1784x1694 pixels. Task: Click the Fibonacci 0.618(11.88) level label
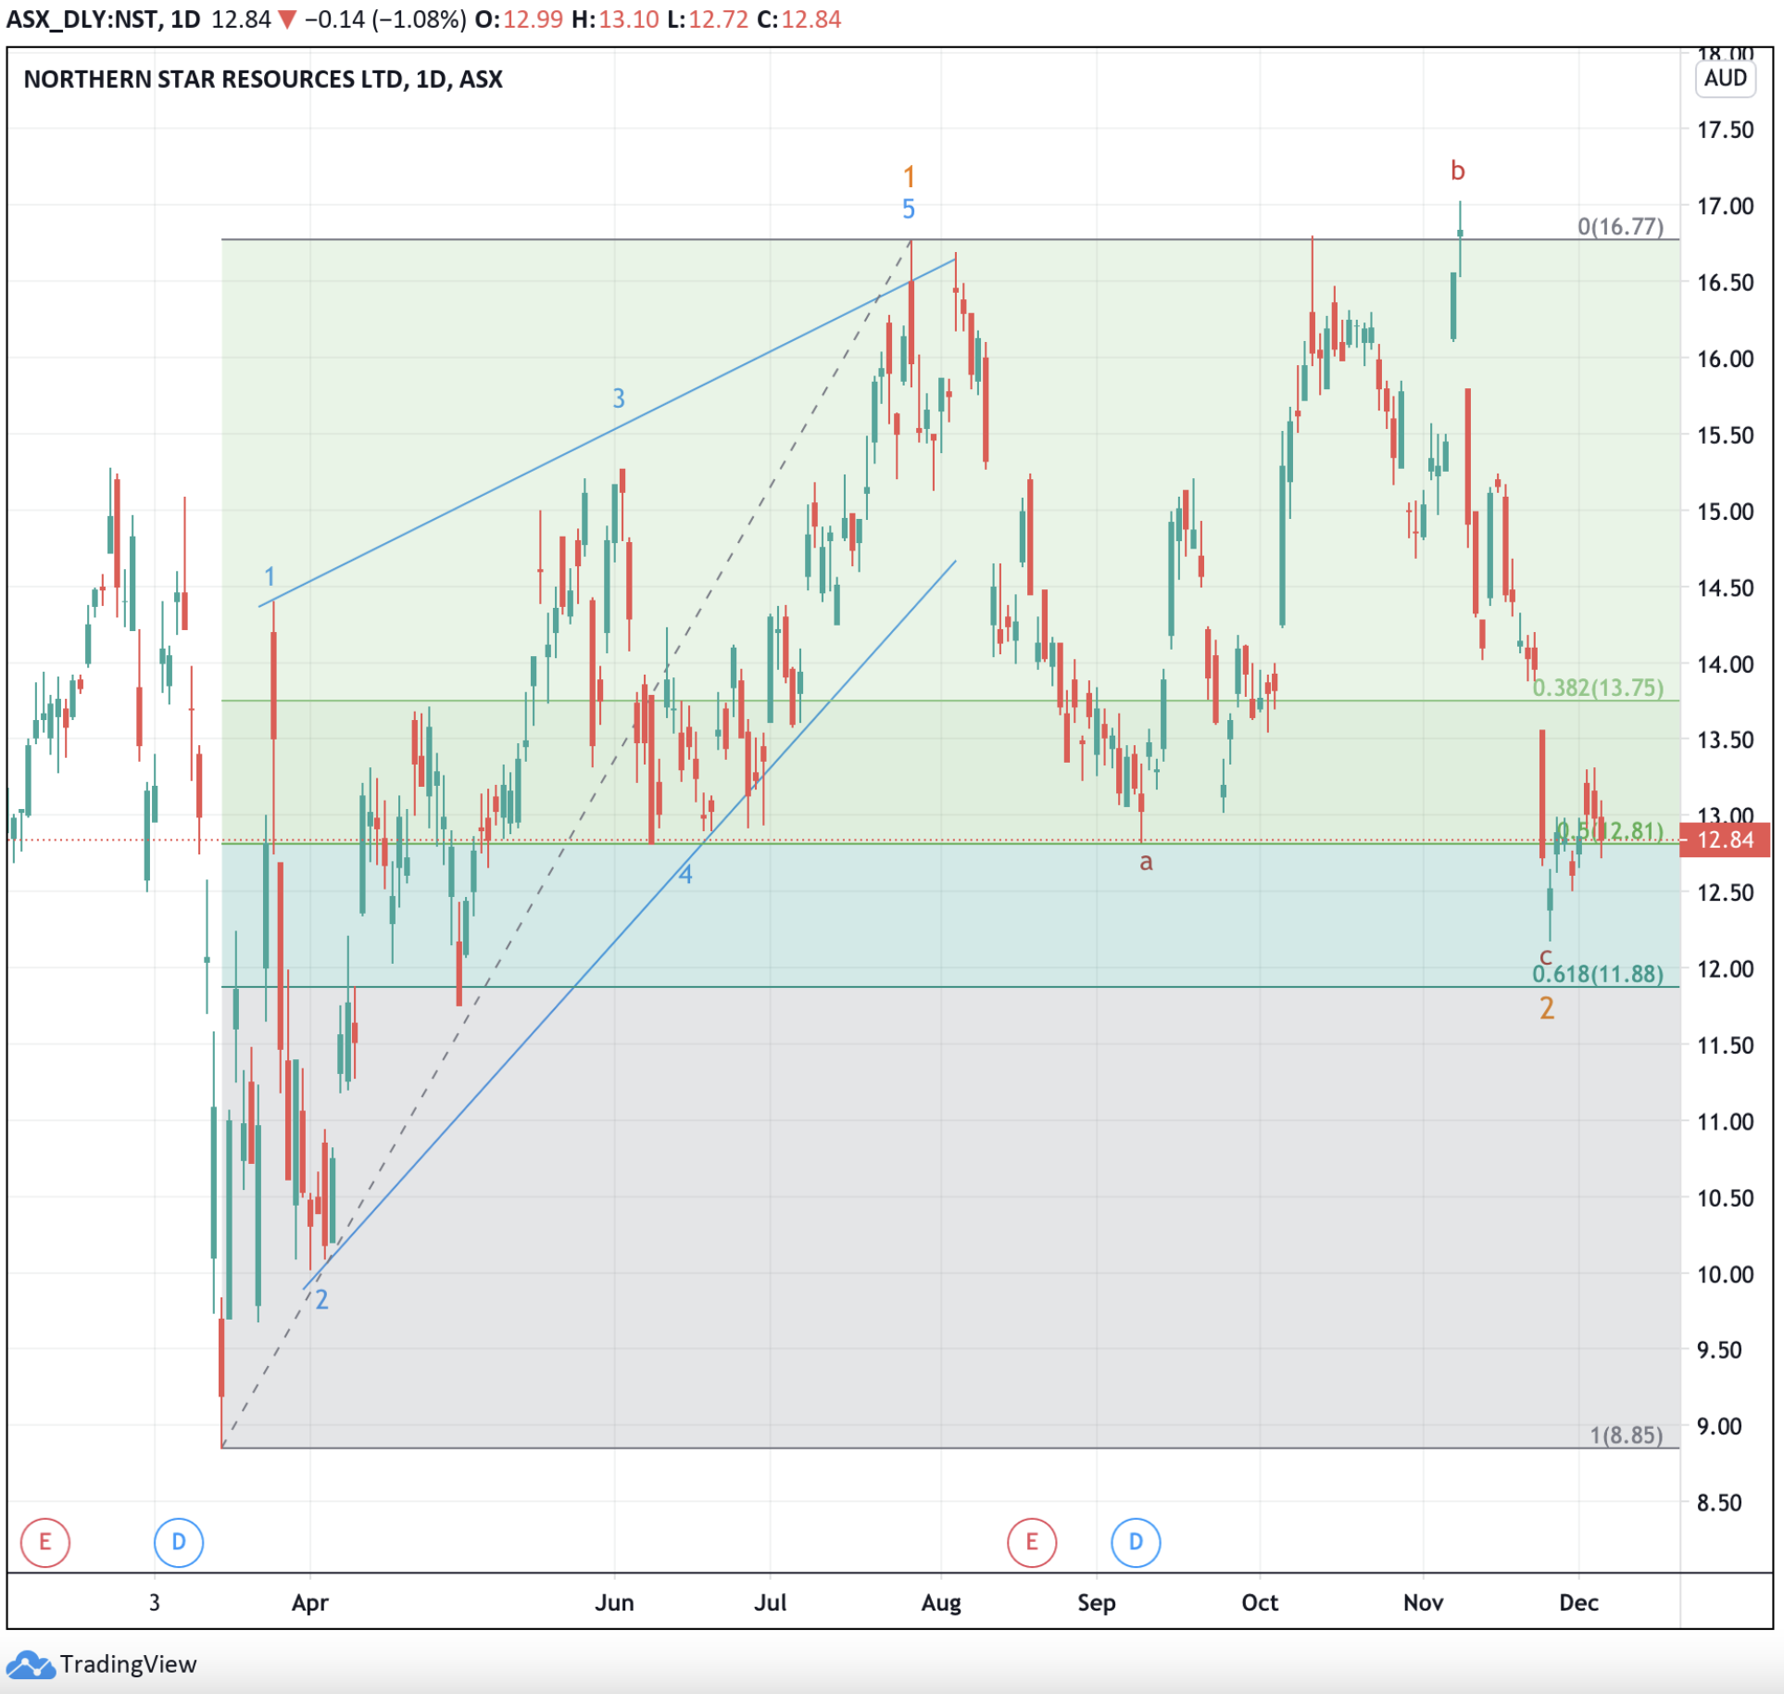click(x=1597, y=974)
